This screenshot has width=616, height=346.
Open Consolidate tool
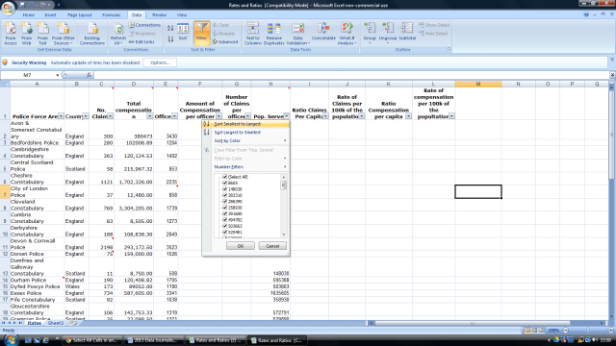323,32
